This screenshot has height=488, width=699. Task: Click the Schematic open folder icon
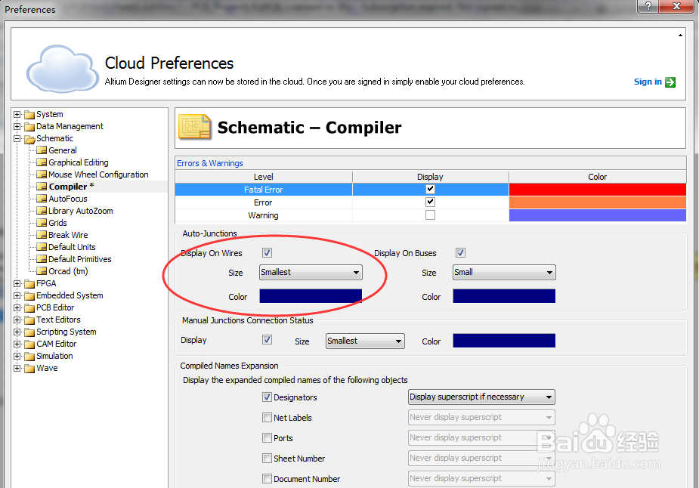pos(29,138)
